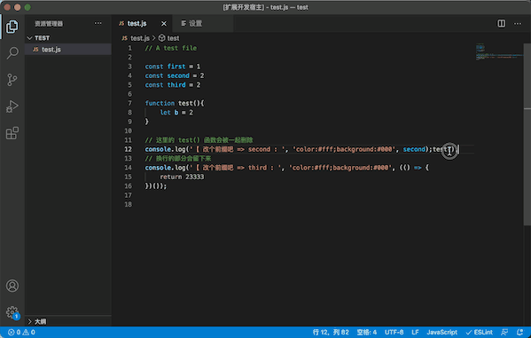Click 'function test(){' line
This screenshot has width=531, height=338.
pyautogui.click(x=175, y=103)
